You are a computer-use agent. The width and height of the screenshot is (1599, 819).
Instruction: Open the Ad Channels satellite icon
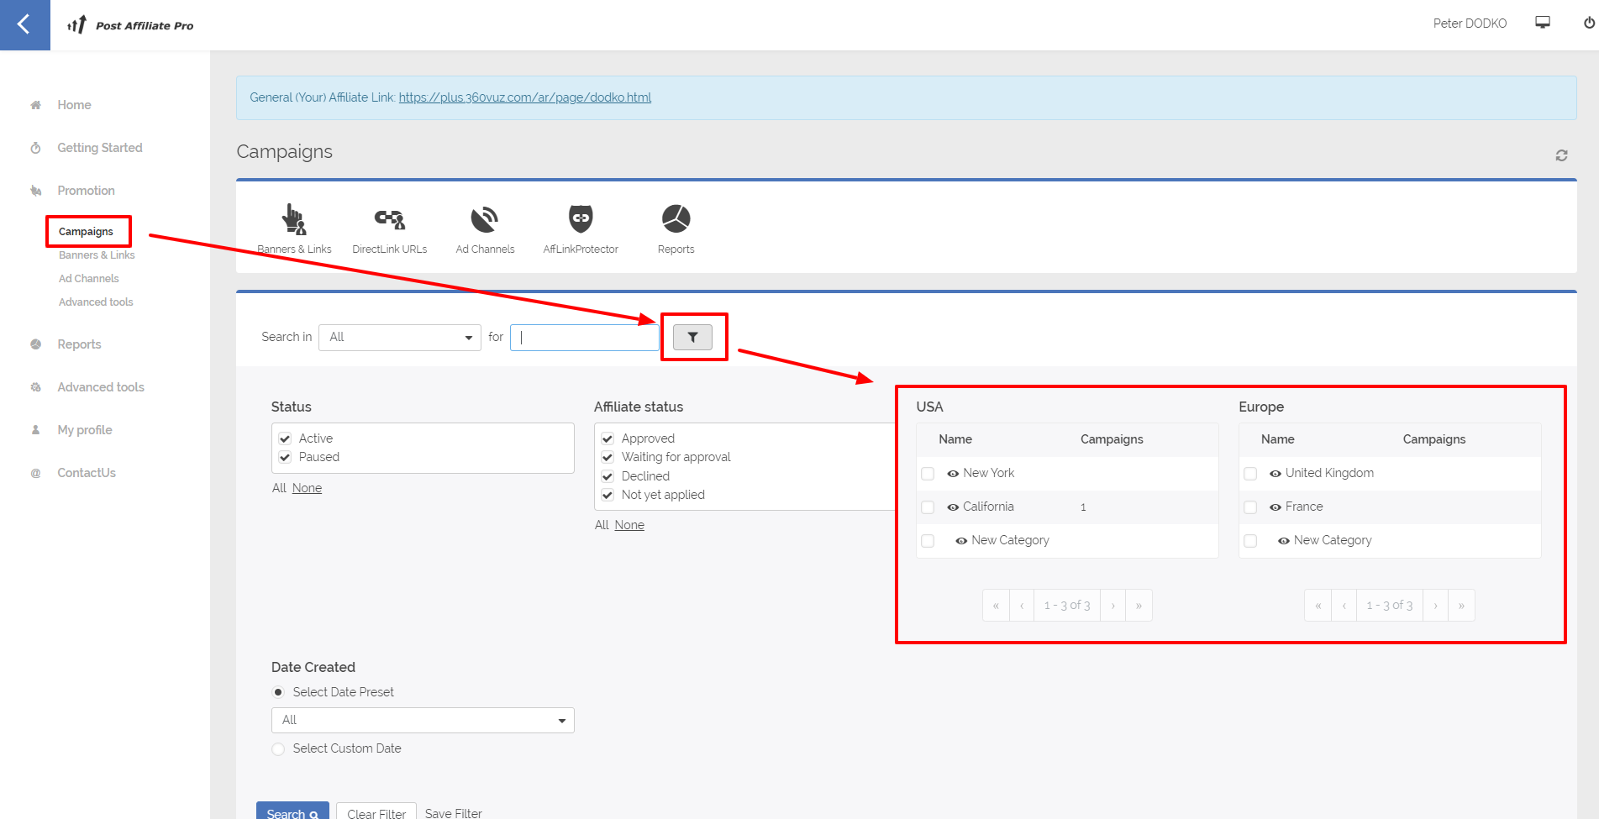485,220
